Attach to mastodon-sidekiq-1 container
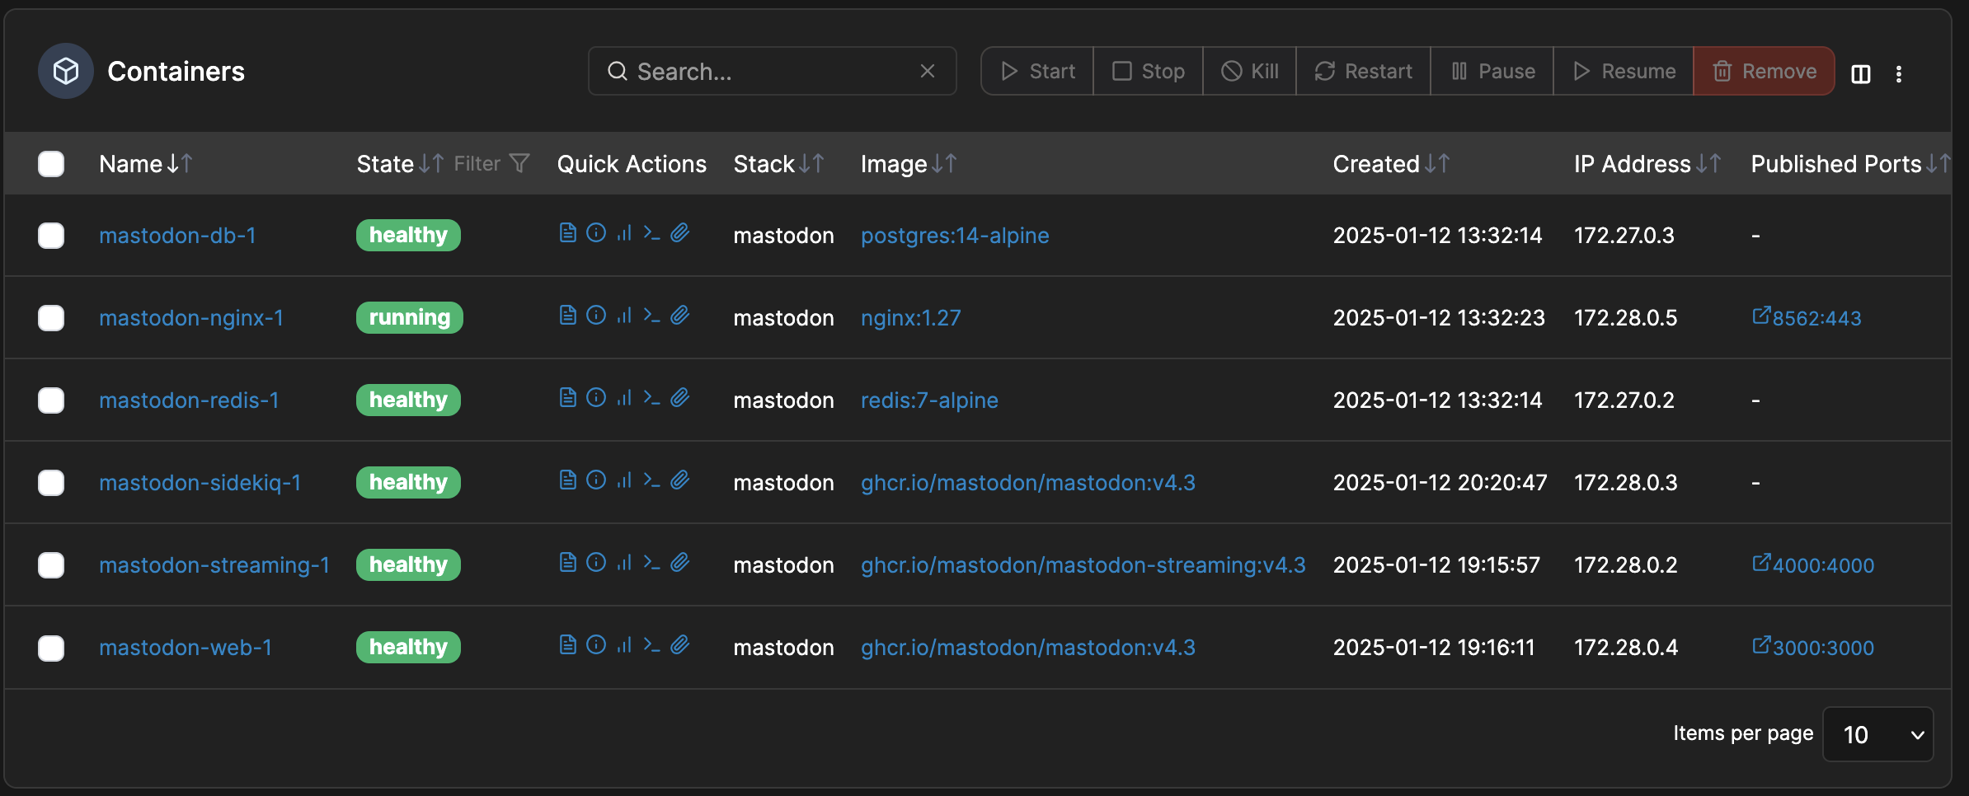Image resolution: width=1969 pixels, height=796 pixels. (x=679, y=480)
